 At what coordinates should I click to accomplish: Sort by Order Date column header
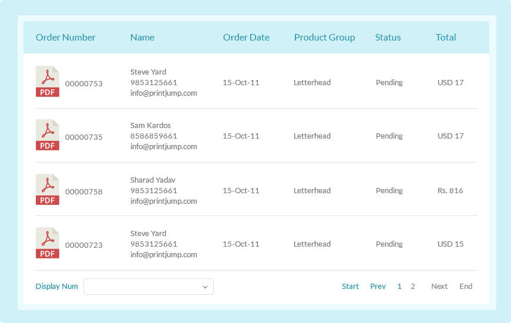(x=246, y=38)
